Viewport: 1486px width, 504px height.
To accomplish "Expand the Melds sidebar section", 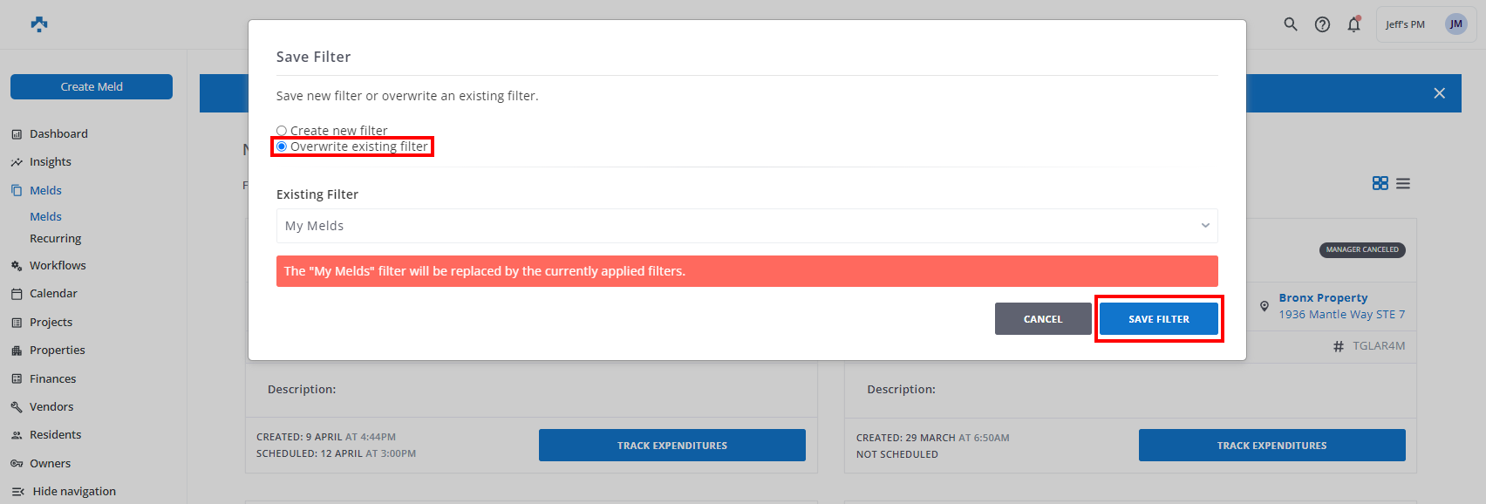I will click(x=45, y=190).
